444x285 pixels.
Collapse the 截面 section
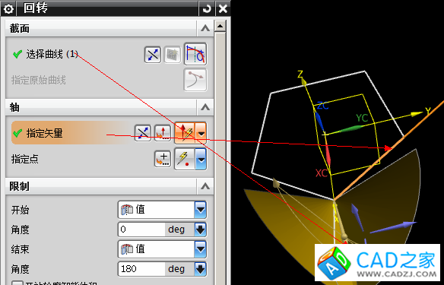point(205,28)
